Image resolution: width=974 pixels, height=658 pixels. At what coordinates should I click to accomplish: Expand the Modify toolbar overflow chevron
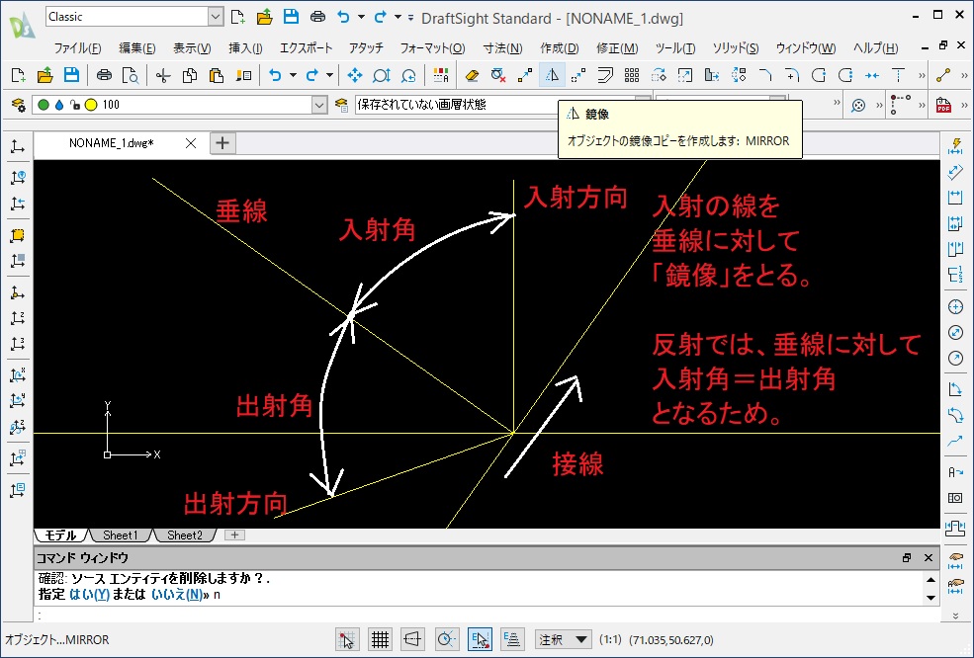point(922,76)
